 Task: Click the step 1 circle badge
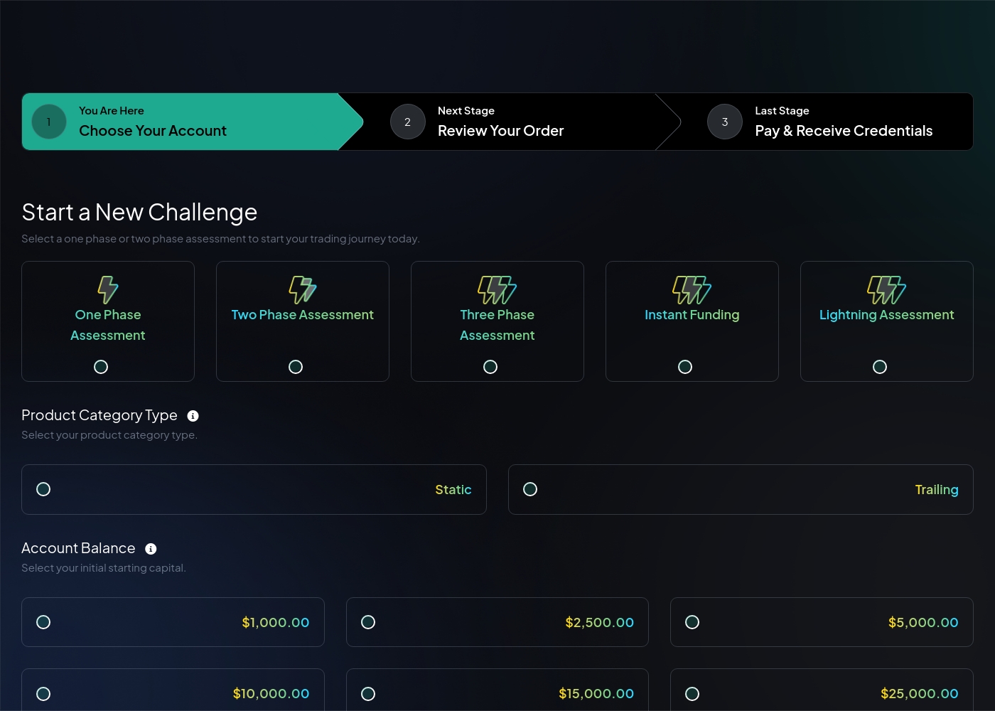point(49,122)
